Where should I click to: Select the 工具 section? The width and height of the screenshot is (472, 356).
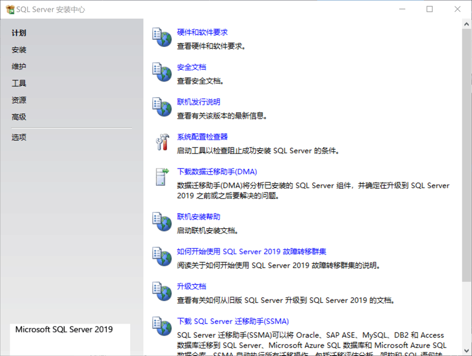pyautogui.click(x=19, y=83)
